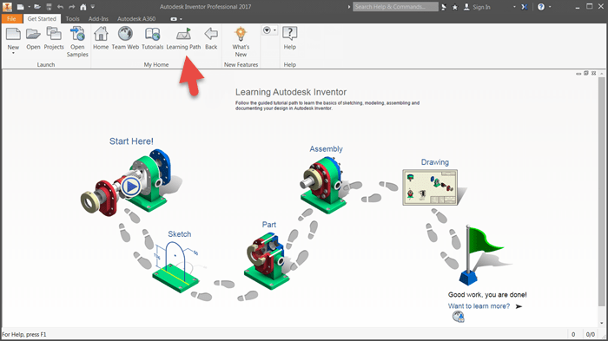Open the Customize Quick Access Toolbar dropdown
This screenshot has width=608, height=341.
(x=93, y=7)
